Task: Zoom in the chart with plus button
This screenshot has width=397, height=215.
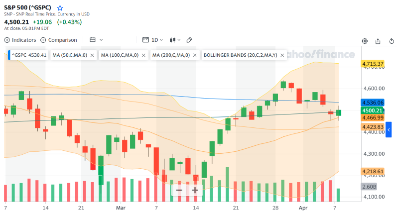Action: point(195,190)
